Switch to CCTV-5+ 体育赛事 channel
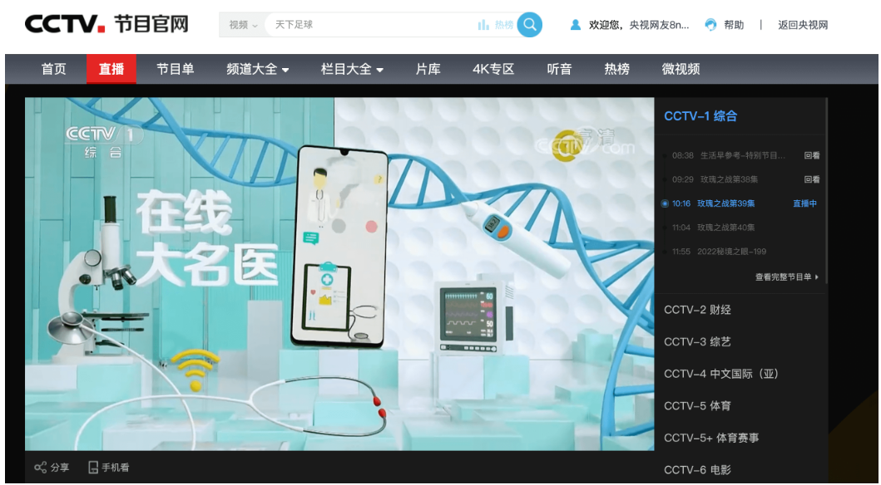881x485 pixels. (711, 438)
